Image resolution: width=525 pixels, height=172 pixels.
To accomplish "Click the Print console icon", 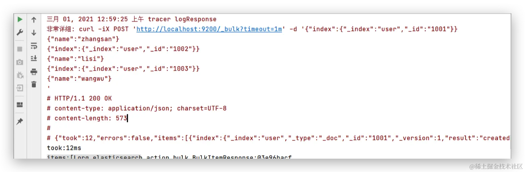I will coord(34,72).
